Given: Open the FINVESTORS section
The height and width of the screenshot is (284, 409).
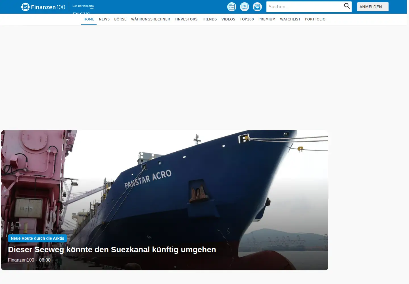Looking at the screenshot, I should point(186,19).
